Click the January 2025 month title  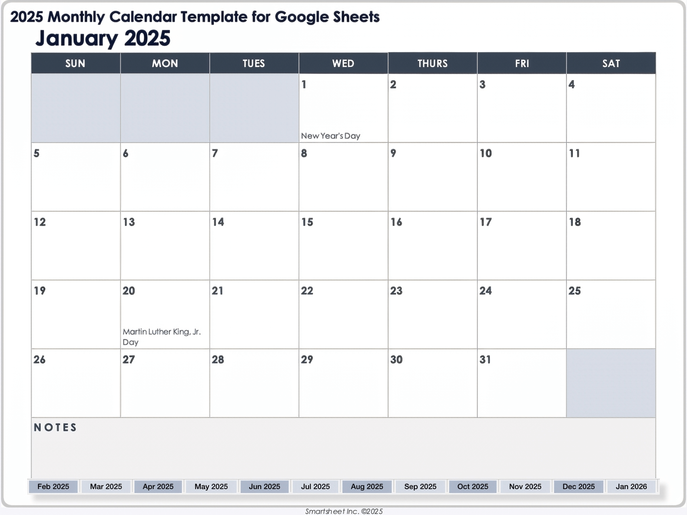103,38
